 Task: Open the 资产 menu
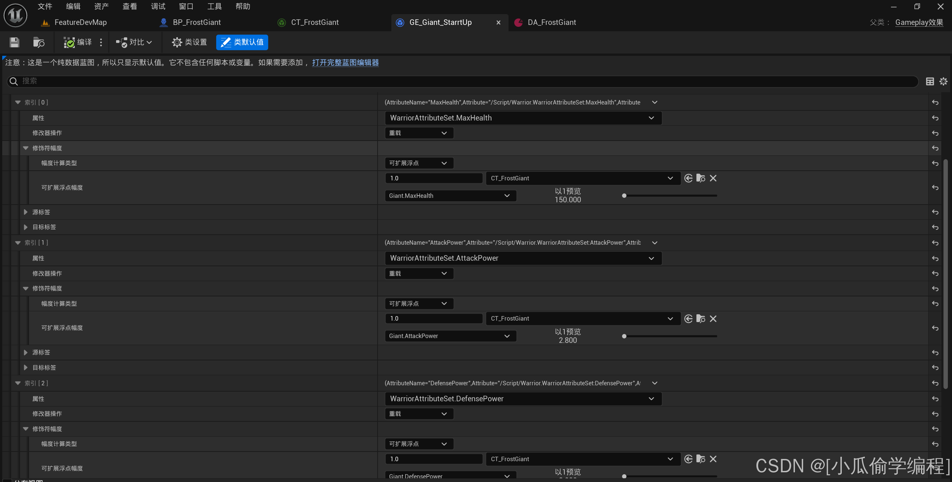101,6
